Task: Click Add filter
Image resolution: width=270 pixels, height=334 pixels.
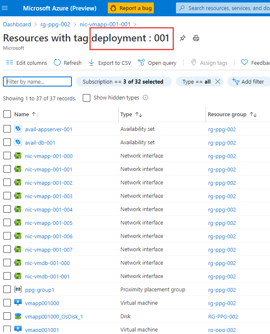Action: click(248, 82)
